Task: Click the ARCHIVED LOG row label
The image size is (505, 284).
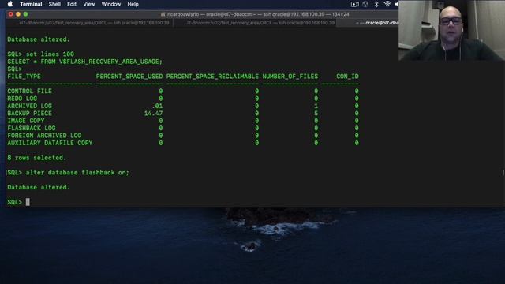Action: pos(29,106)
